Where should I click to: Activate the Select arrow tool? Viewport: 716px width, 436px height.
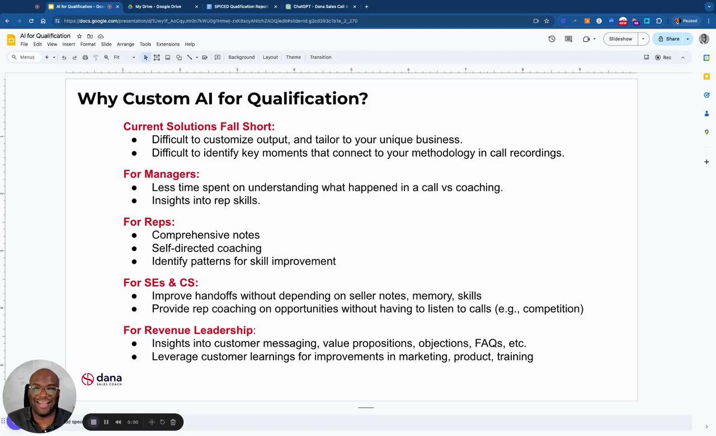tap(146, 57)
